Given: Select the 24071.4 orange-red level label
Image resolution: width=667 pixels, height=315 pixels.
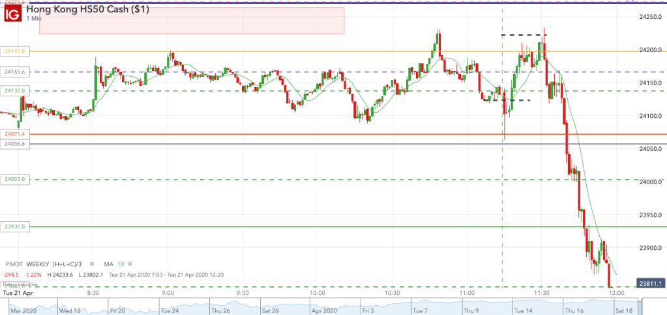Looking at the screenshot, I should [15, 134].
